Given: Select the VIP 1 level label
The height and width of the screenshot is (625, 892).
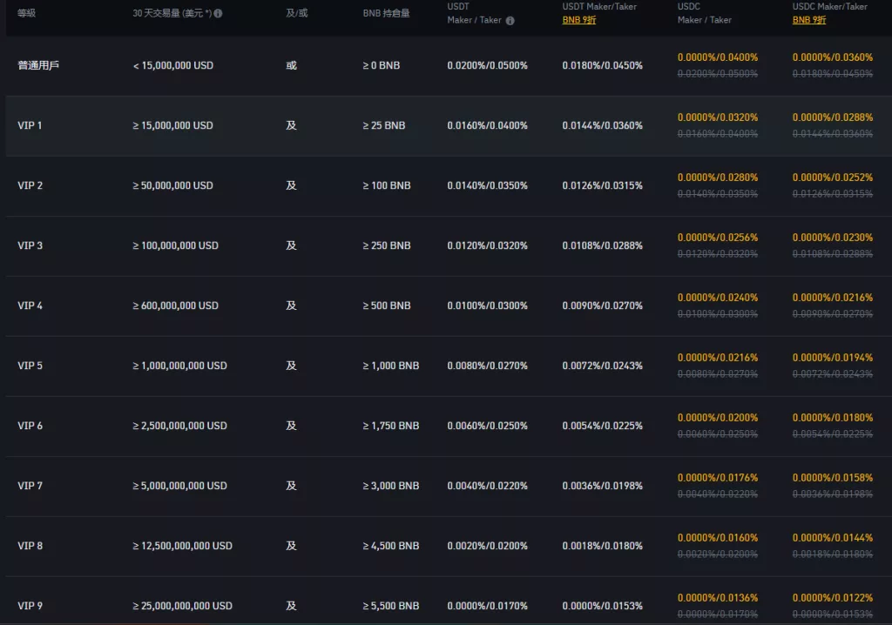Looking at the screenshot, I should (x=30, y=125).
